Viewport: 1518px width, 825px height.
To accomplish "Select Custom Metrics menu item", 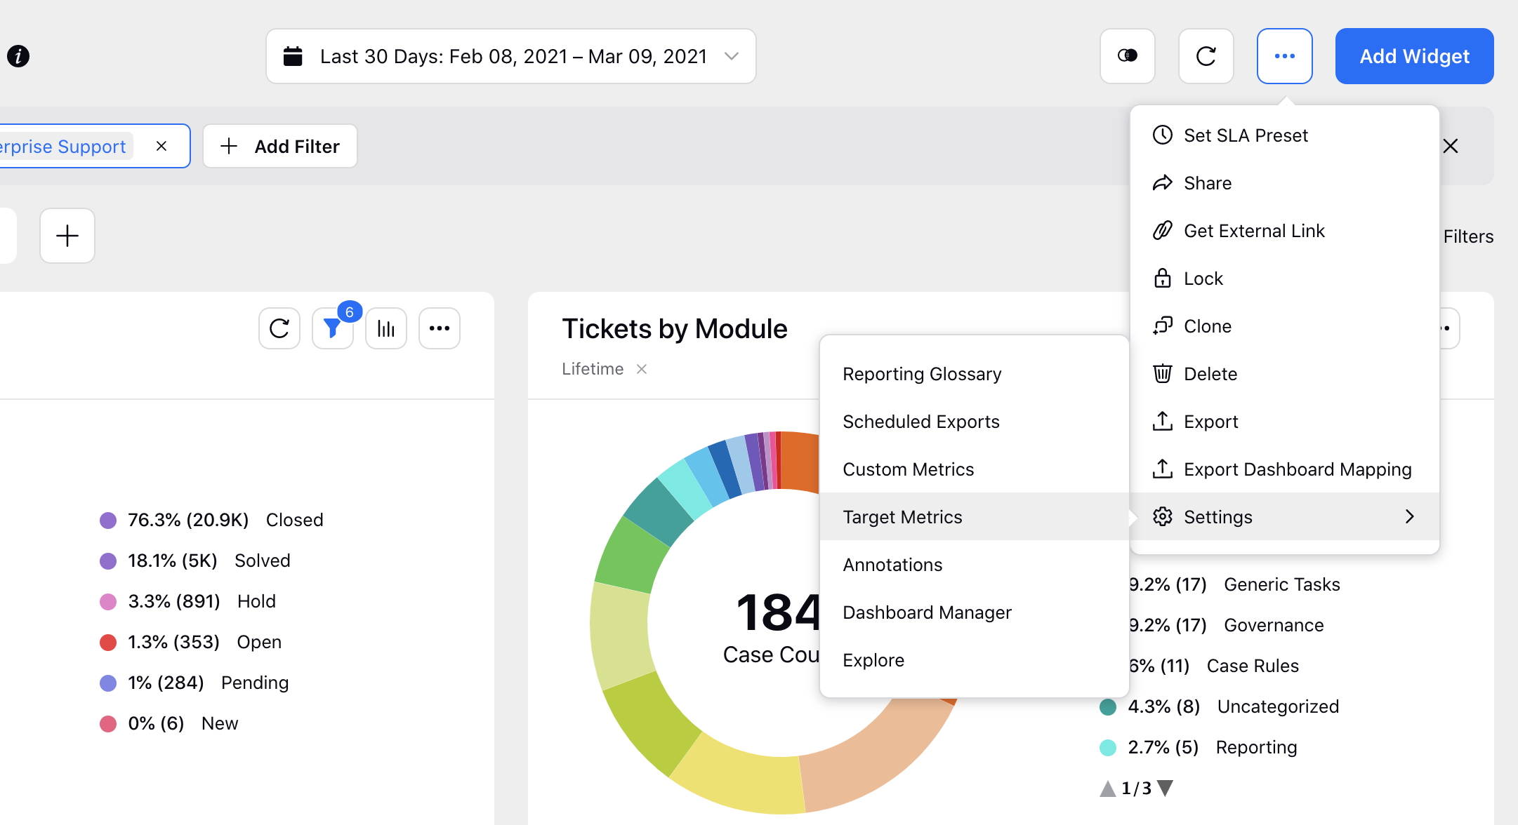I will point(908,469).
